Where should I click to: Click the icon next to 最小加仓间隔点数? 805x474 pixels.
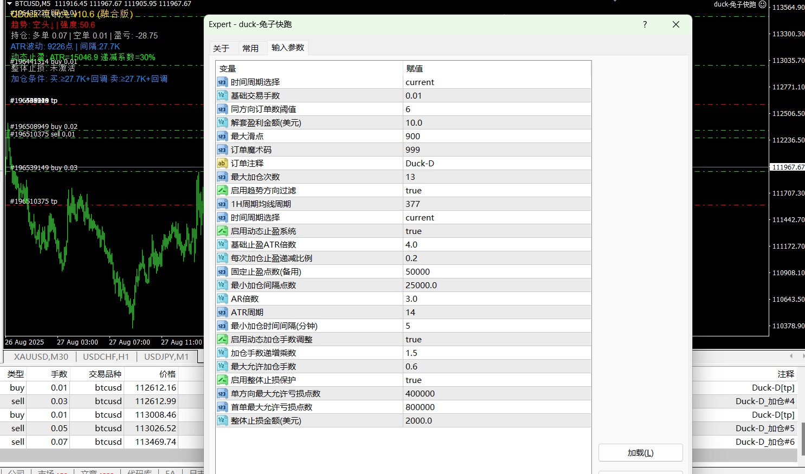click(x=222, y=285)
